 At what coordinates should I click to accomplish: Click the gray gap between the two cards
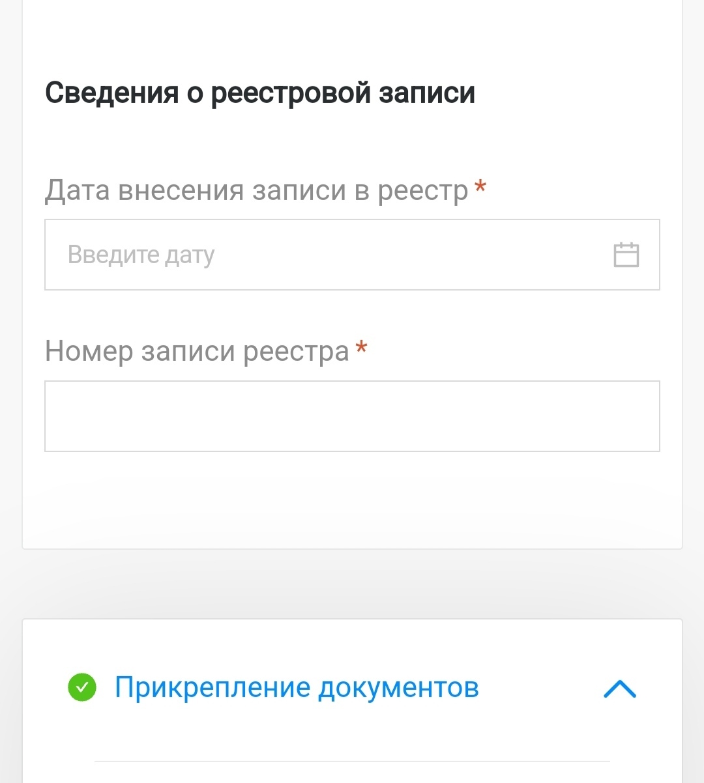coord(352,584)
